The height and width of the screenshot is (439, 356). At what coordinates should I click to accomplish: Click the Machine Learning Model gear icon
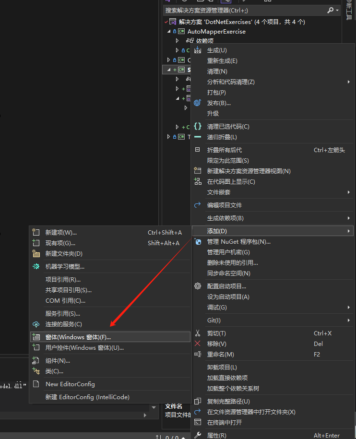[36, 266]
